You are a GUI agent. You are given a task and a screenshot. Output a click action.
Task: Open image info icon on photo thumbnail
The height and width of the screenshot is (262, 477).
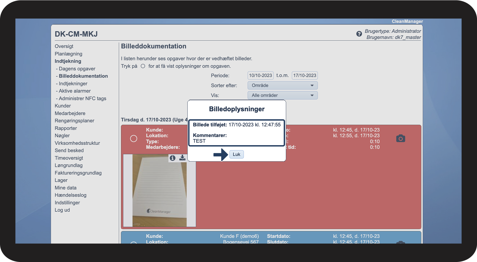(172, 158)
